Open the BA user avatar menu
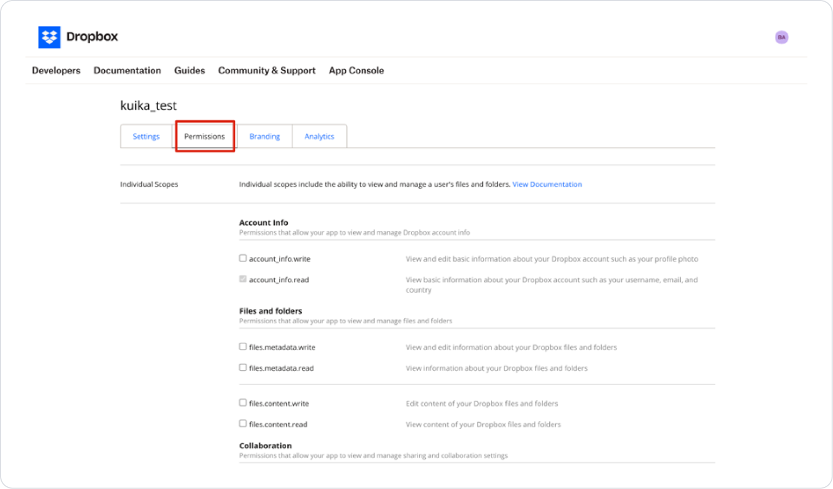Image resolution: width=833 pixels, height=489 pixels. (781, 37)
